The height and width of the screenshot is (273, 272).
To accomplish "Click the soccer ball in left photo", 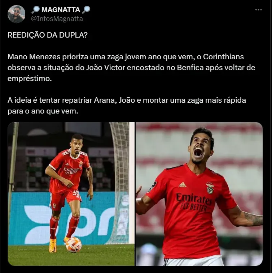I will 74,244.
